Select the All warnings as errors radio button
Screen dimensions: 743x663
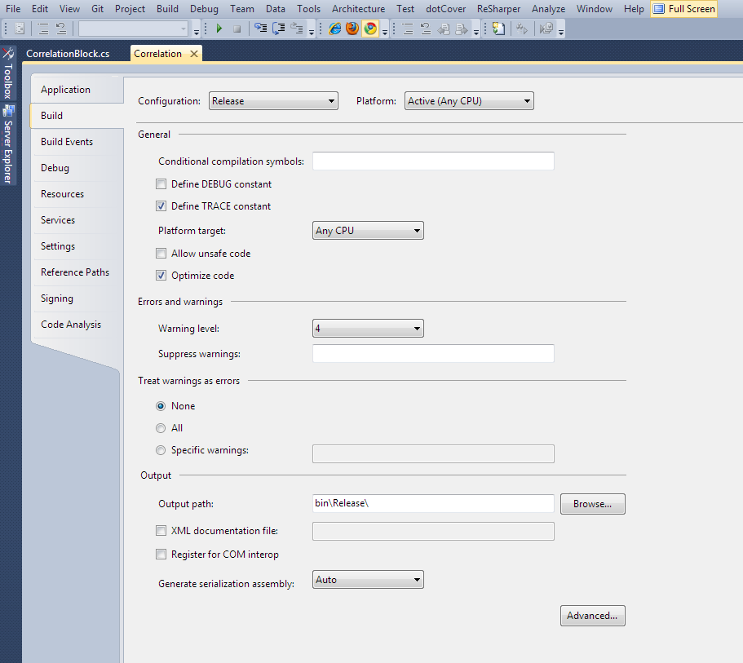(161, 428)
